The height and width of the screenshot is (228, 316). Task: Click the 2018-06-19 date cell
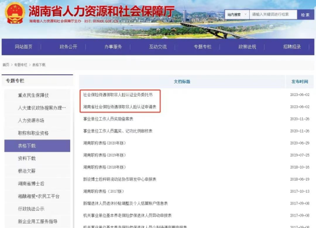tap(299, 179)
